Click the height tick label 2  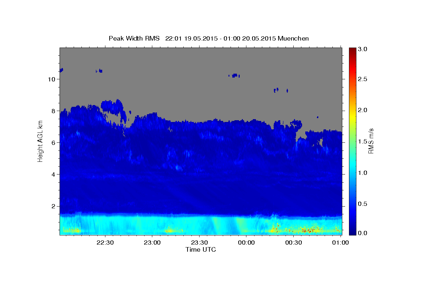[53, 206]
